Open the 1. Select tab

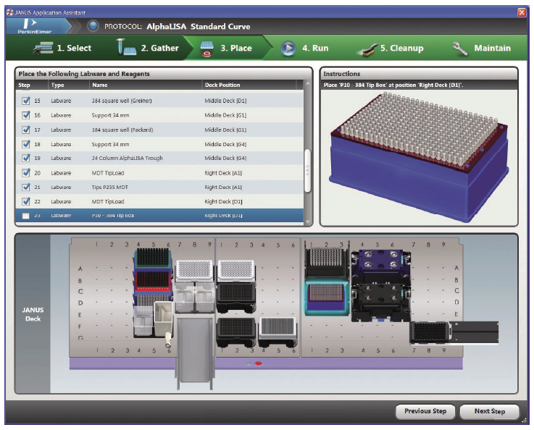pyautogui.click(x=62, y=48)
